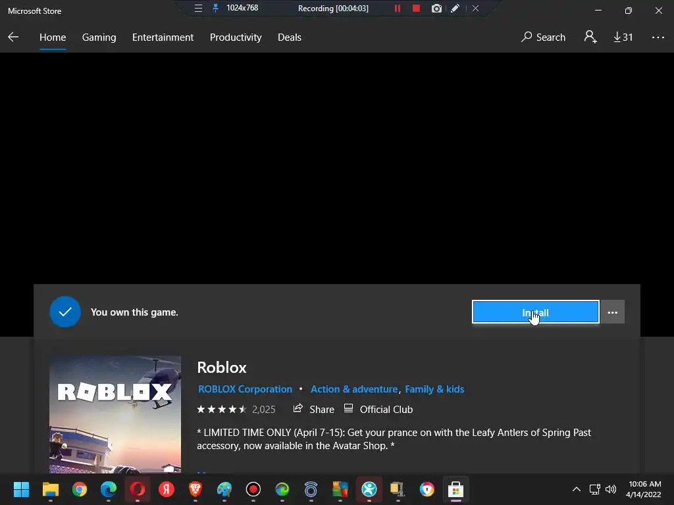The image size is (674, 505).
Task: Open network status in system tray
Action: click(594, 489)
